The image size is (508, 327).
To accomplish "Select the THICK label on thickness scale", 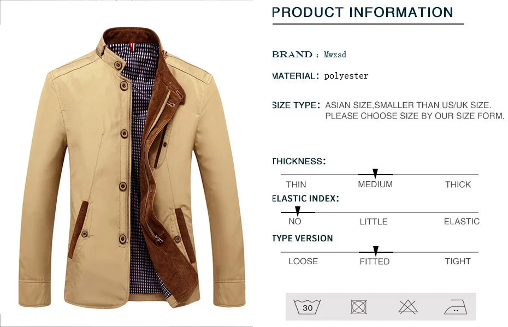I will [458, 185].
